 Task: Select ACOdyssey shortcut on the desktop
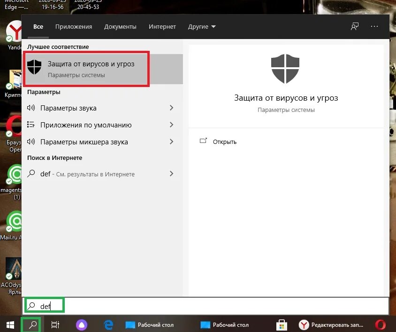11,277
